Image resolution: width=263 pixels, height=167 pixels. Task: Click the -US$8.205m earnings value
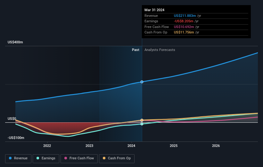184,21
